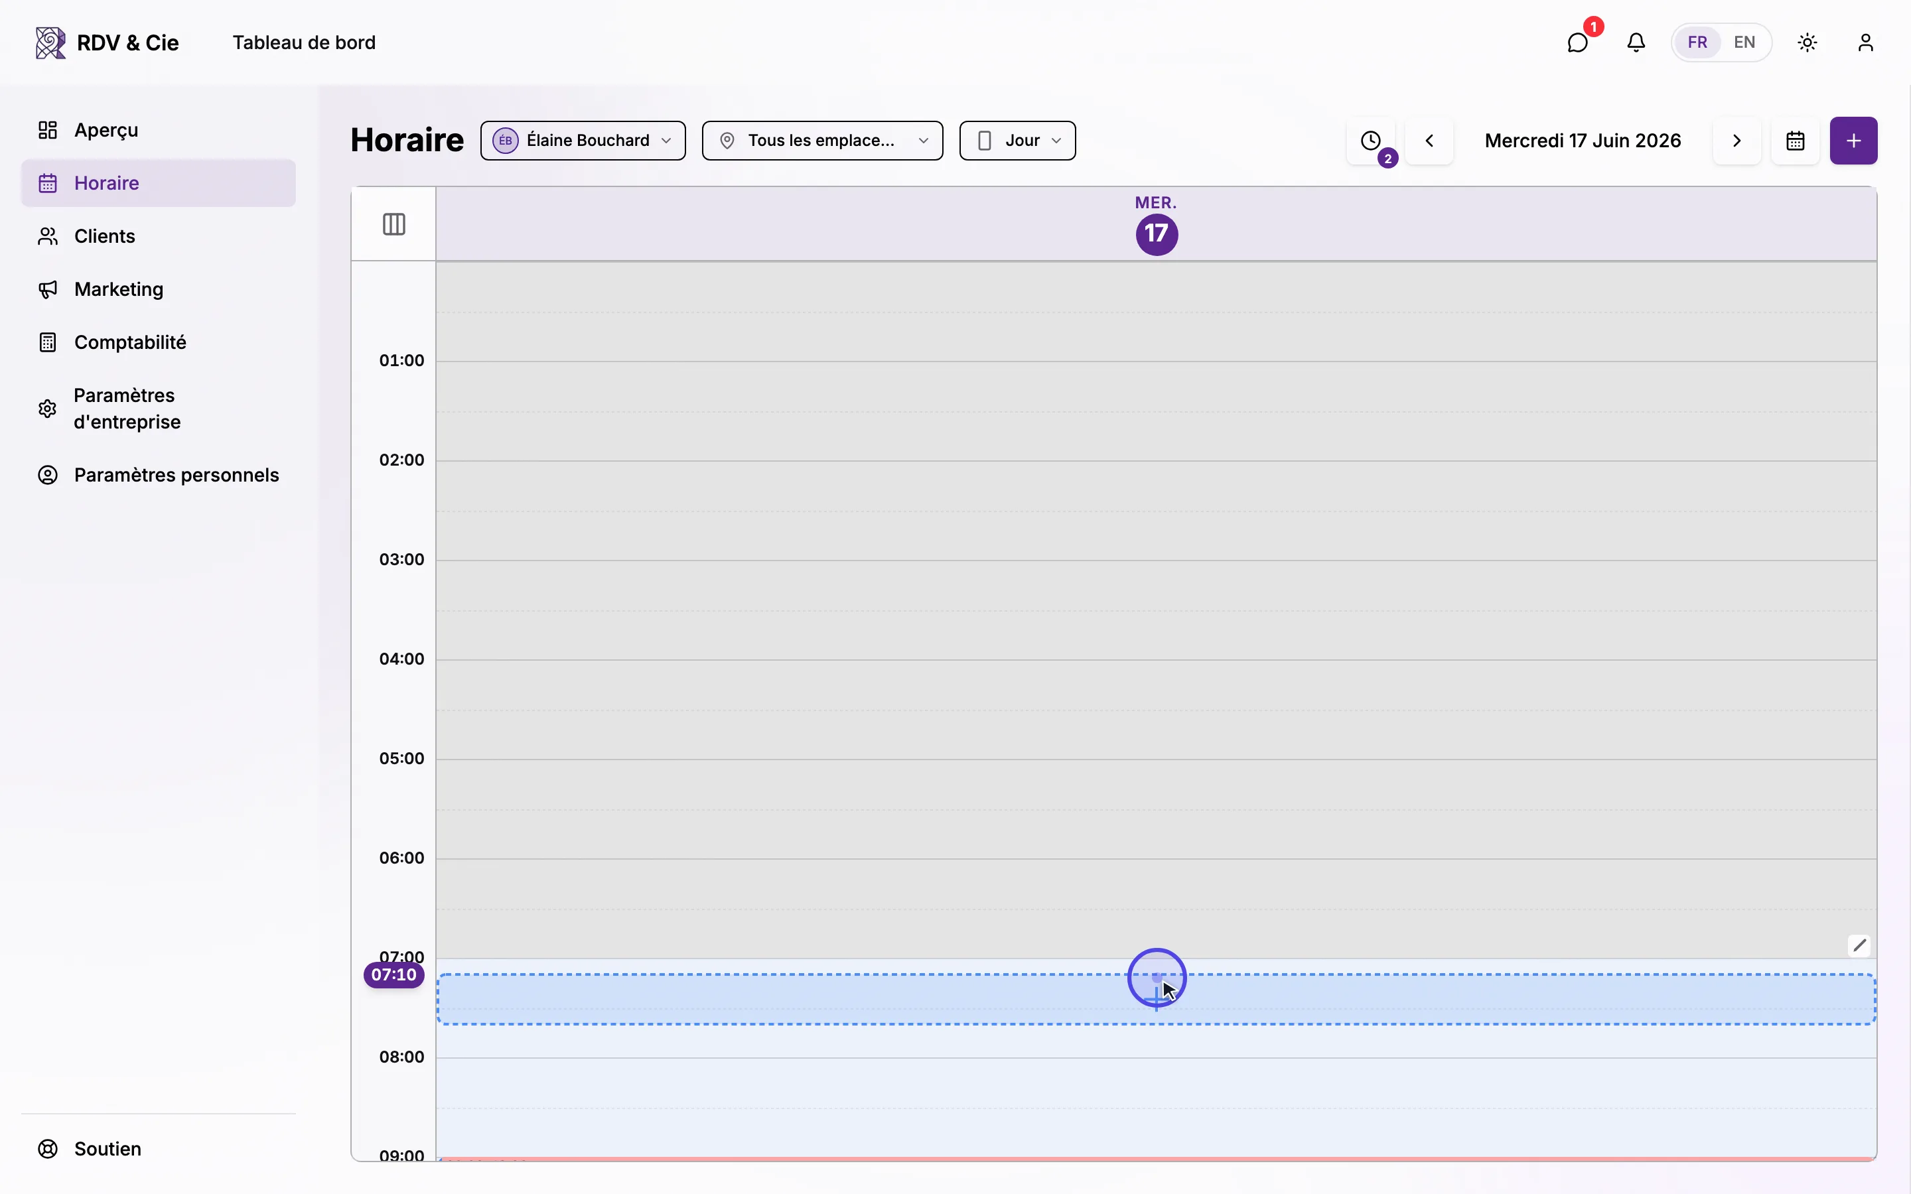1911x1194 pixels.
Task: Open Paramètres personnels
Action: [x=158, y=474]
